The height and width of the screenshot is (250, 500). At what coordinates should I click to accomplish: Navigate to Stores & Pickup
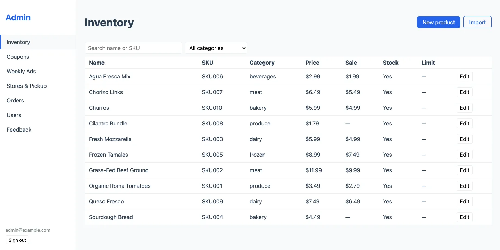click(x=38, y=86)
